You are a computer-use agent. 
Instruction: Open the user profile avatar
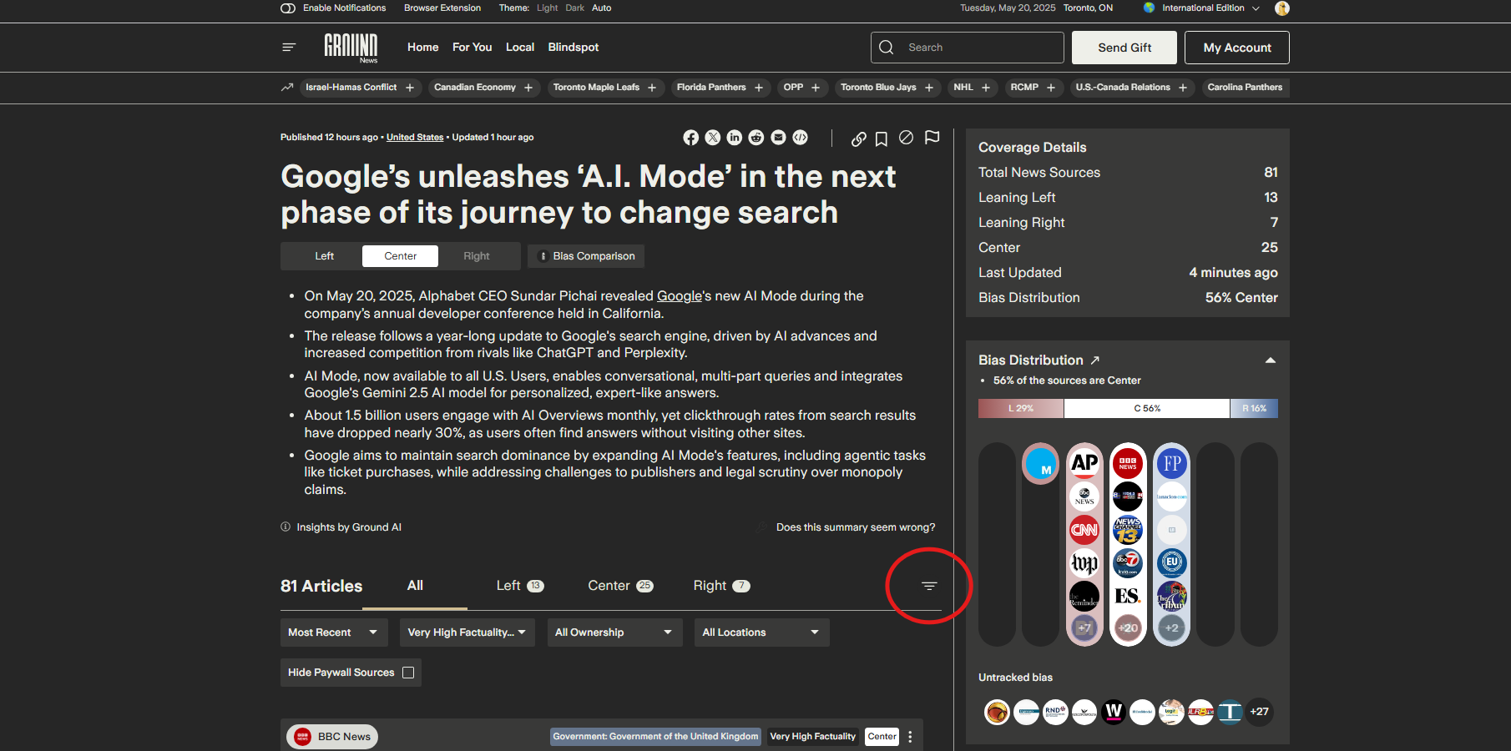1282,8
